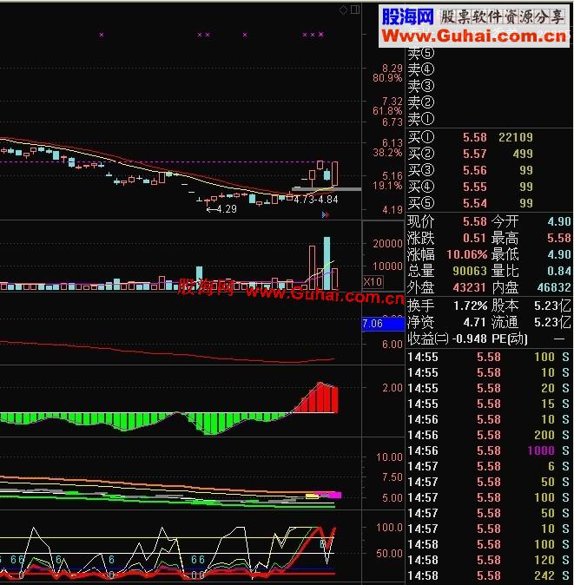Select the 14:56 trade with volume 200
This screenshot has width=574, height=585.
point(489,435)
